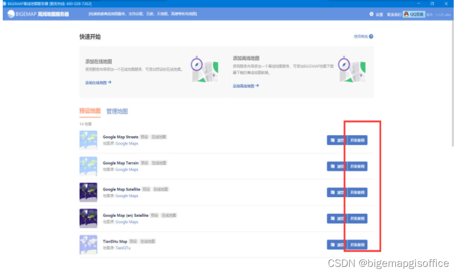Switch to the 管理地图 tab
The width and height of the screenshot is (457, 274).
pyautogui.click(x=117, y=111)
